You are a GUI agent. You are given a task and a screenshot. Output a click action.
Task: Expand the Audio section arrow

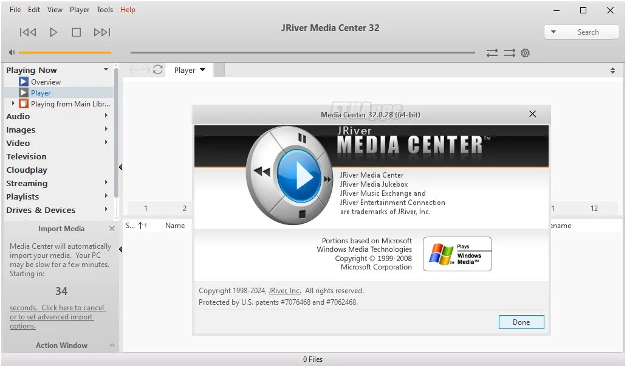pyautogui.click(x=106, y=116)
